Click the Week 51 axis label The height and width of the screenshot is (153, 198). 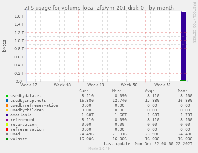163,85
